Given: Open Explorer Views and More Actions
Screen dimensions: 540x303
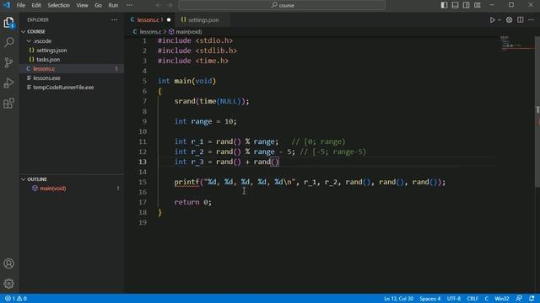Looking at the screenshot, I should pos(115,20).
